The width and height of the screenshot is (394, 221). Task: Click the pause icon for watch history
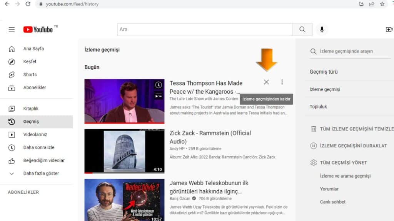point(313,146)
